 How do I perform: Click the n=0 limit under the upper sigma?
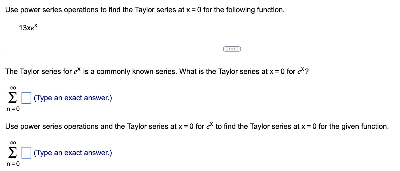tap(13, 109)
